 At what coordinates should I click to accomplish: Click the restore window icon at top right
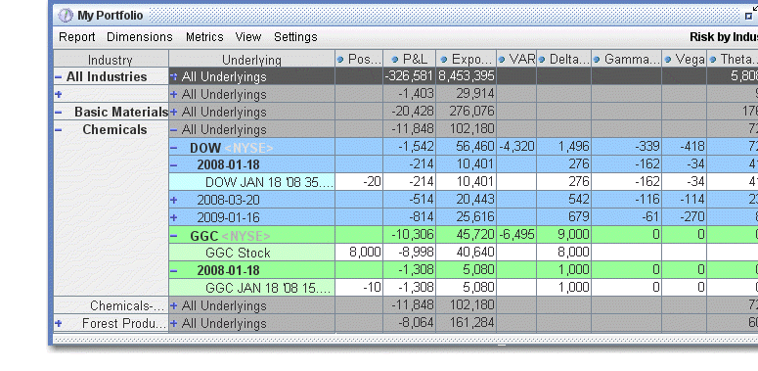[749, 16]
